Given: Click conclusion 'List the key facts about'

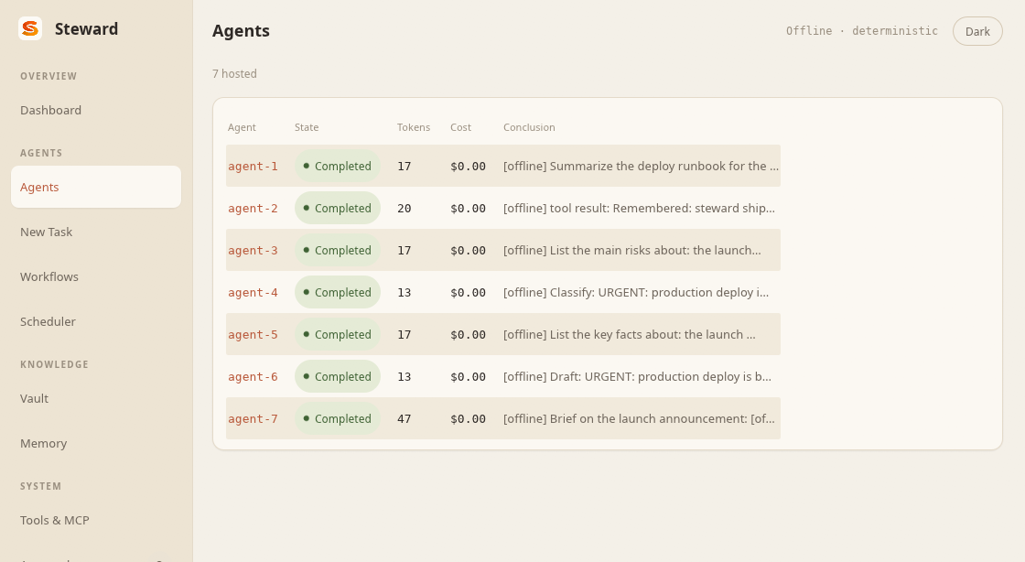Looking at the screenshot, I should point(629,335).
